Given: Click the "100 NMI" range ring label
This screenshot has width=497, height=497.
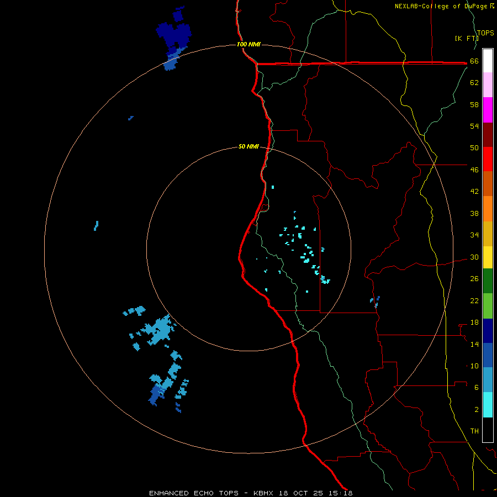Looking at the screenshot, I should coord(248,44).
